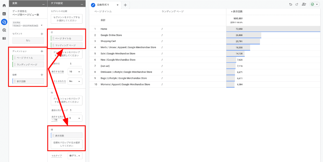Open nested rows dropdown showing No

(x=75, y=81)
